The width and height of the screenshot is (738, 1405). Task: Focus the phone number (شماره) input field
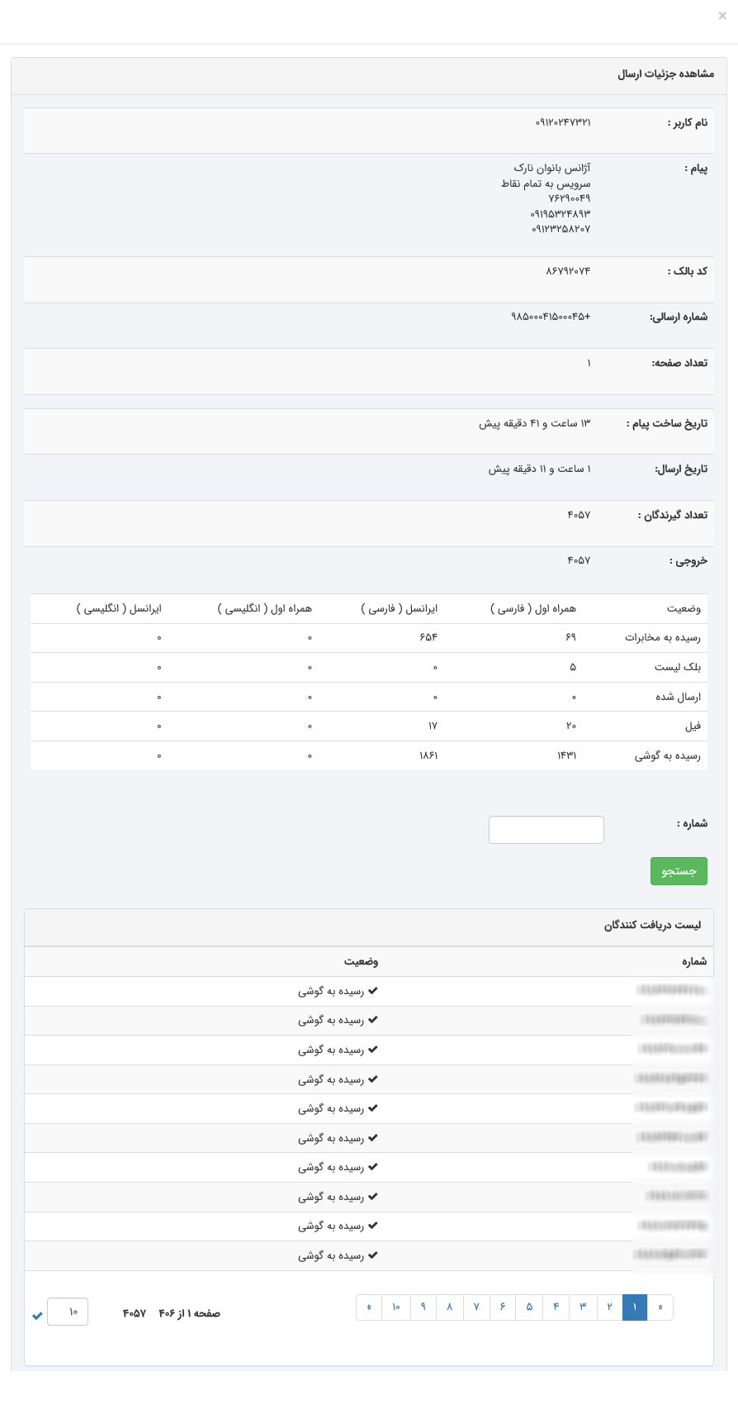pos(546,830)
